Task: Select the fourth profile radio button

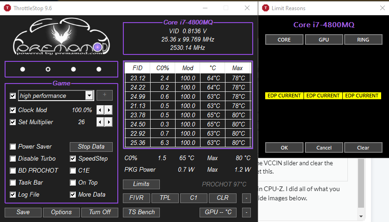Action: tap(99, 69)
